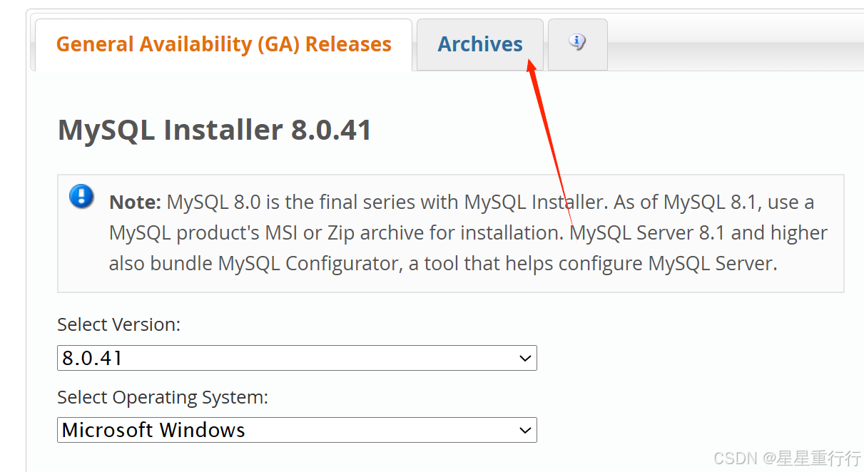Click the Select Operating System label
The width and height of the screenshot is (864, 472).
point(163,397)
